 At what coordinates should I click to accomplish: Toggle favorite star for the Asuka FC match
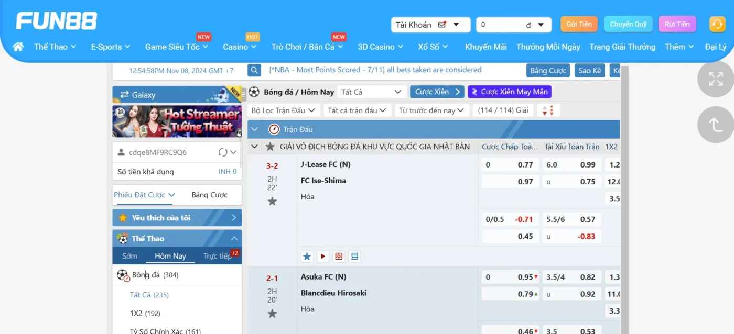pyautogui.click(x=272, y=313)
